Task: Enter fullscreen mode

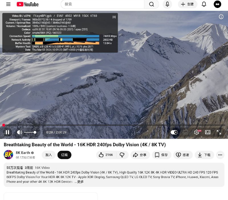Action: 219,132
